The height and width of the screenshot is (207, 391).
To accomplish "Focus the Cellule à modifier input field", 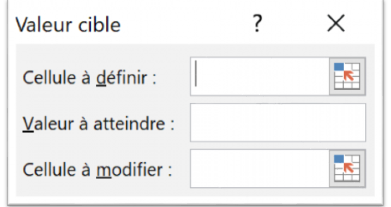I will (260, 168).
